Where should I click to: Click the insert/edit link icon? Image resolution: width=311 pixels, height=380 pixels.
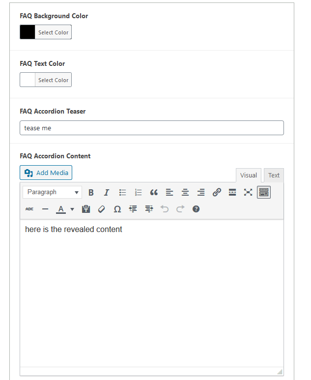[x=217, y=192]
